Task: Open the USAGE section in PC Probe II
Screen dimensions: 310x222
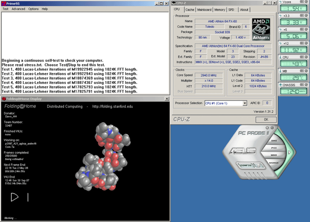Action: point(274,163)
